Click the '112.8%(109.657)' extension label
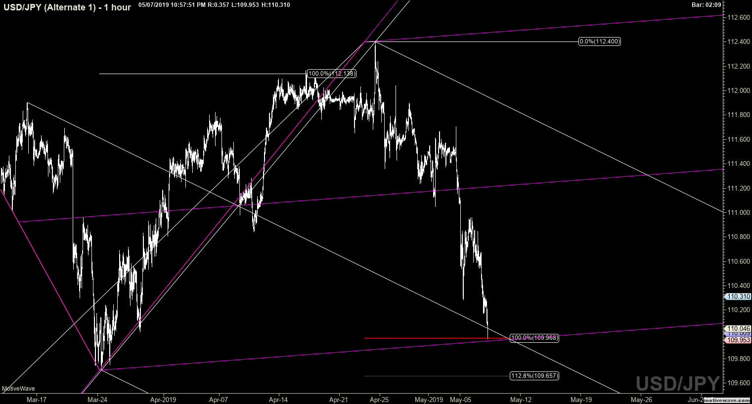 (x=534, y=376)
